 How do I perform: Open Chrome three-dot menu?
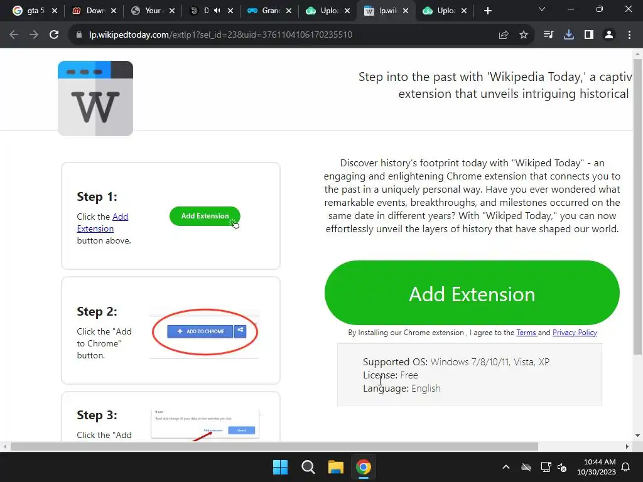tap(629, 35)
